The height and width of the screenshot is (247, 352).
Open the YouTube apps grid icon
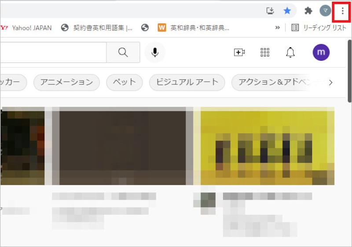pos(265,53)
